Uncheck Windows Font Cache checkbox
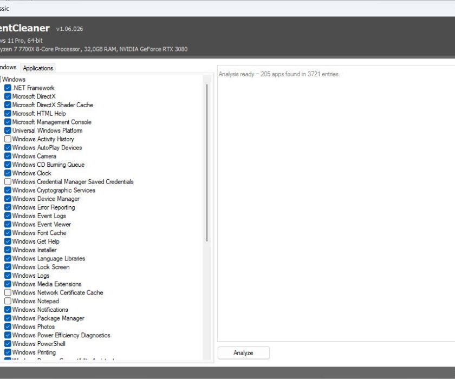Viewport: 455px width, 379px height. (8, 233)
